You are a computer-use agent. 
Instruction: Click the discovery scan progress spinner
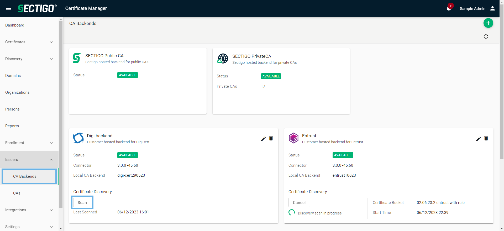292,212
